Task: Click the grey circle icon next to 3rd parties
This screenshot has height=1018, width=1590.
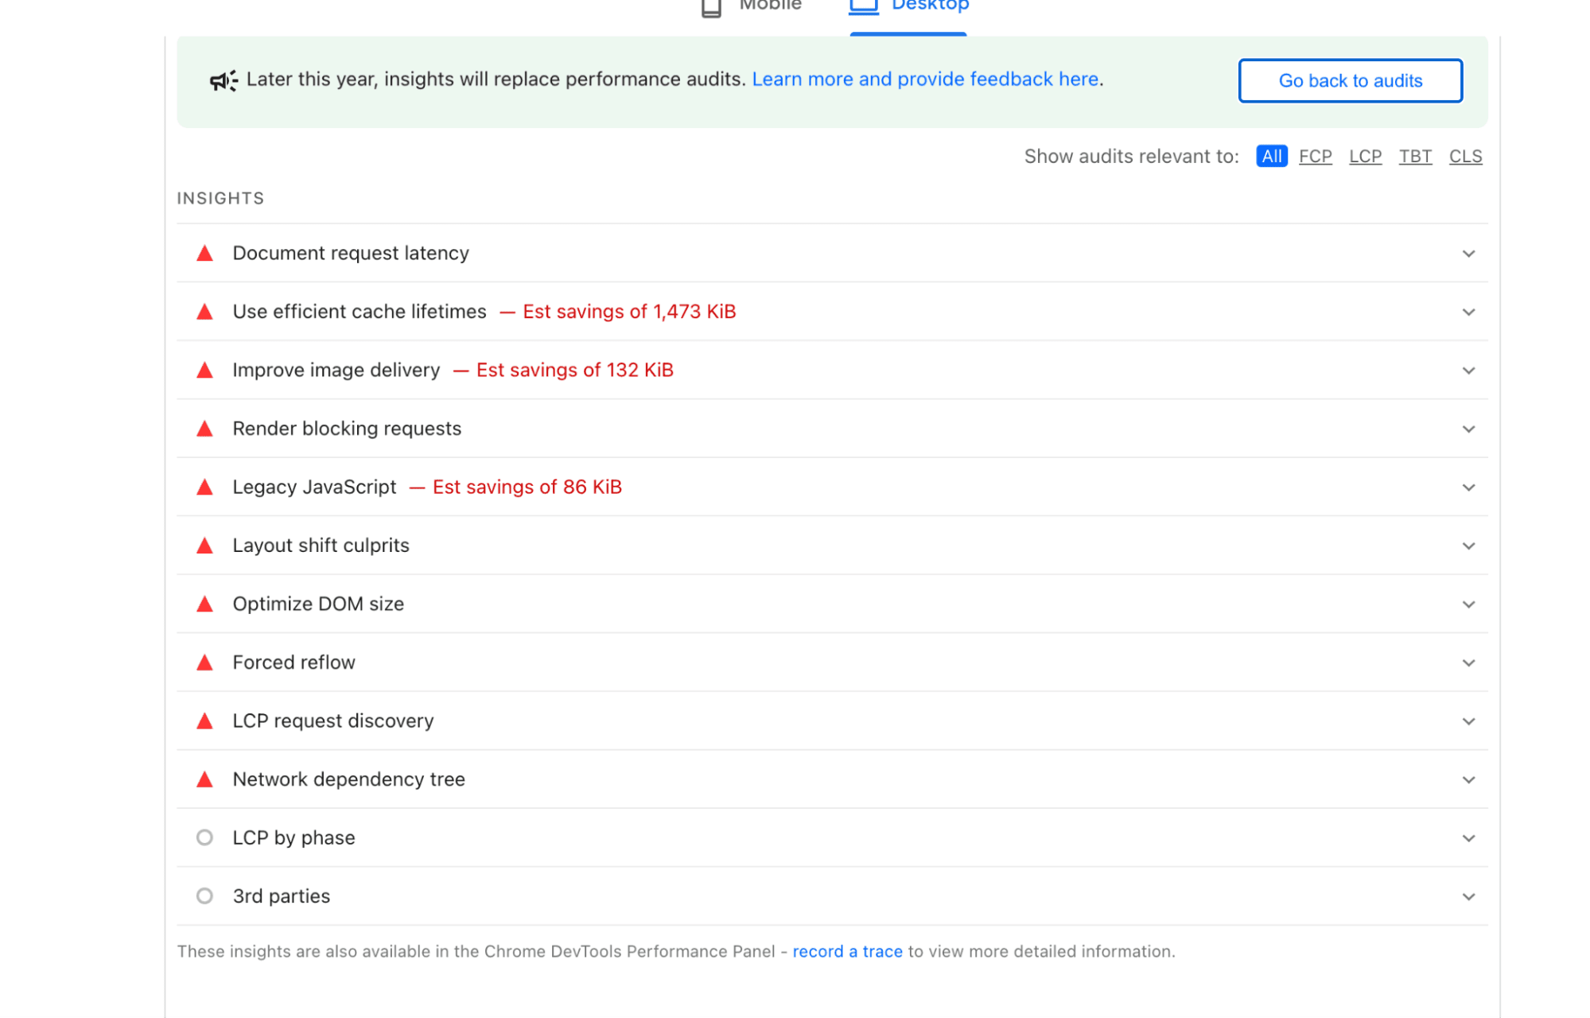Action: coord(204,896)
